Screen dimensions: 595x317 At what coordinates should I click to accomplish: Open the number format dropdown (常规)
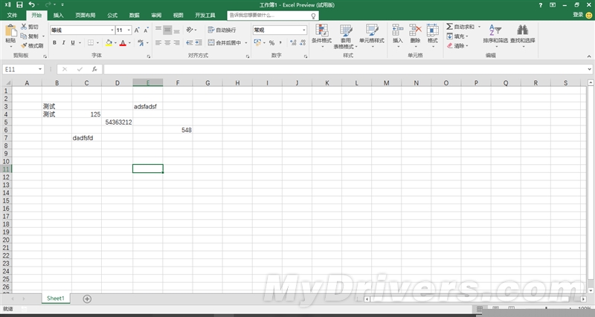(304, 30)
